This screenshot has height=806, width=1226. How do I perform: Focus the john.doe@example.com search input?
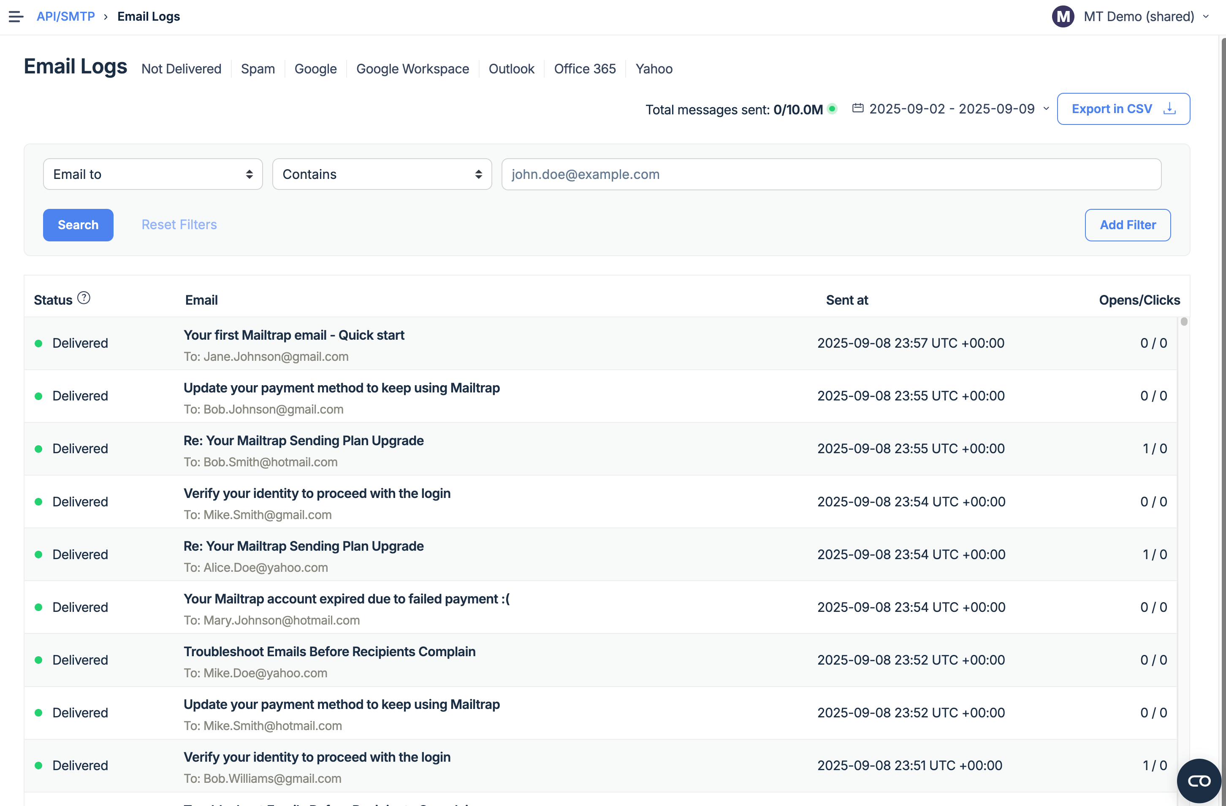(831, 174)
